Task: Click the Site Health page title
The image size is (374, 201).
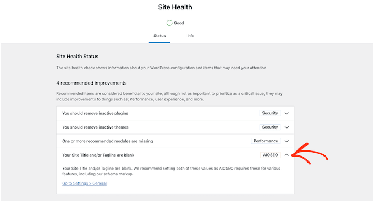Action: pyautogui.click(x=175, y=7)
